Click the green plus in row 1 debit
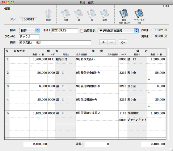This screenshot has width=173, height=151. 31,66
